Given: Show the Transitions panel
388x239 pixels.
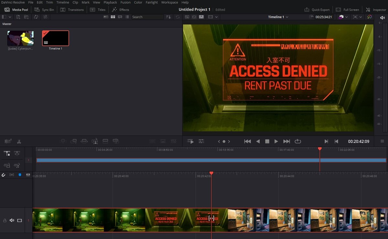Looking at the screenshot, I should (x=72, y=10).
